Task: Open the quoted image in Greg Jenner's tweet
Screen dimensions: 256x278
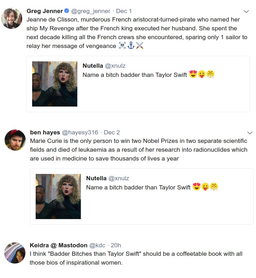Action: [x=55, y=84]
